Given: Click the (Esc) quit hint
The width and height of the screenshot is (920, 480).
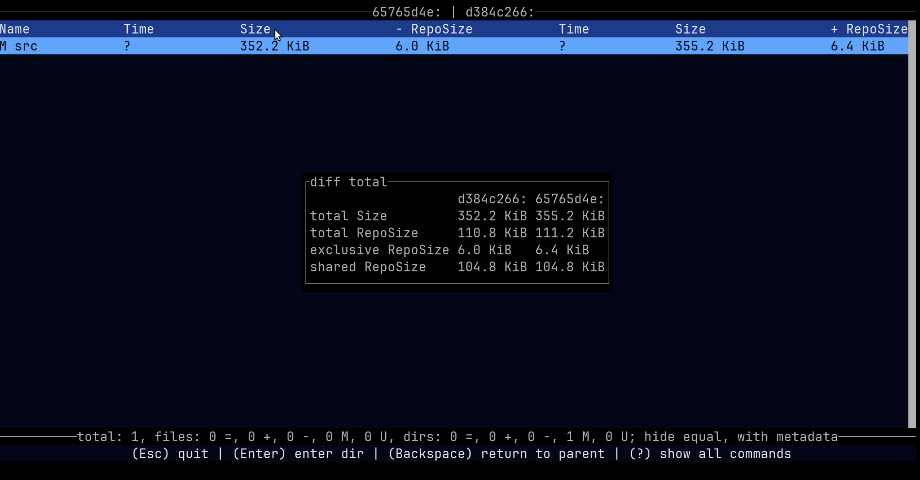Looking at the screenshot, I should [x=170, y=454].
